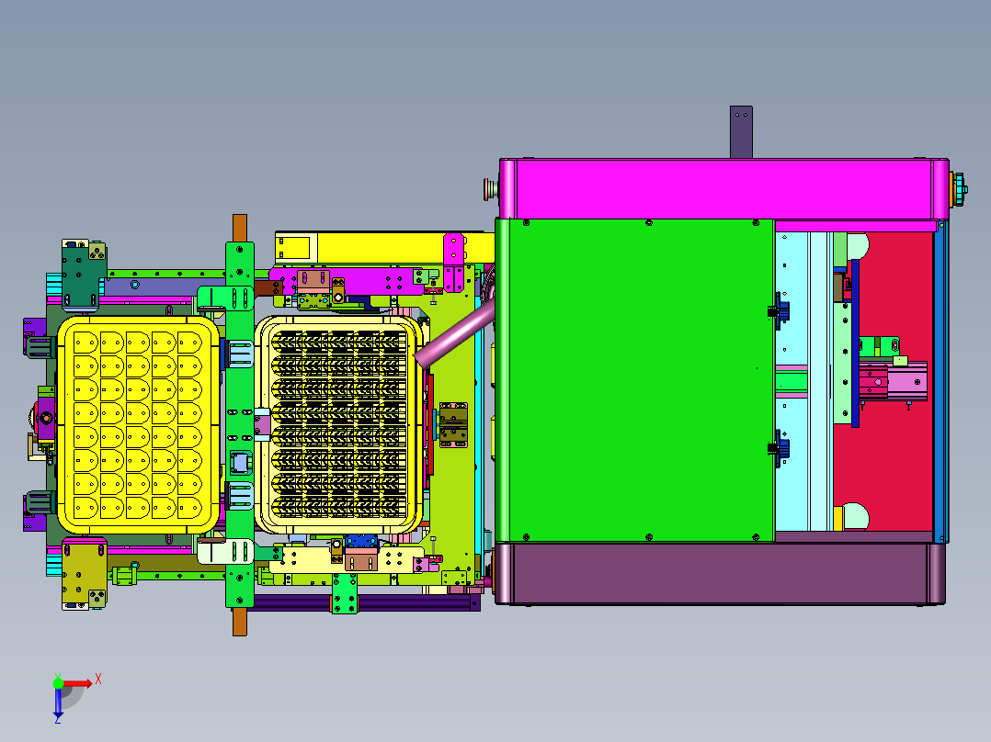
Task: Select the pink diagonal tube
Action: point(454,334)
